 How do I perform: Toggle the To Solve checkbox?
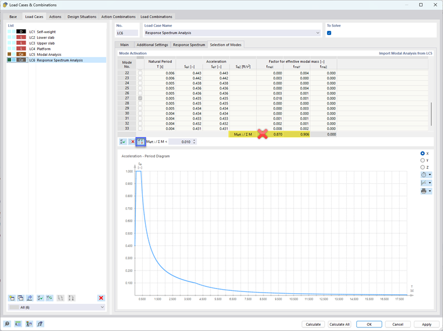point(329,33)
